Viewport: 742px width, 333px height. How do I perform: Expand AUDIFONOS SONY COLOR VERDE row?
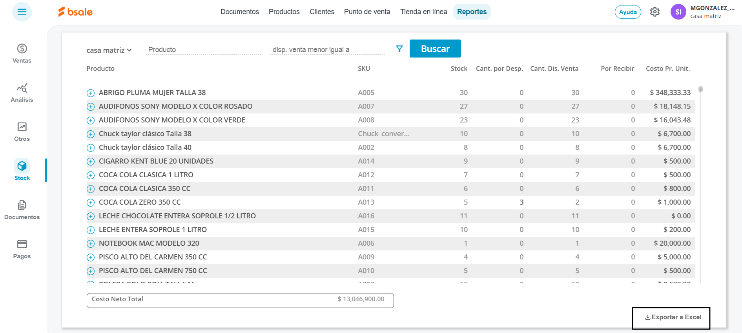pos(91,121)
